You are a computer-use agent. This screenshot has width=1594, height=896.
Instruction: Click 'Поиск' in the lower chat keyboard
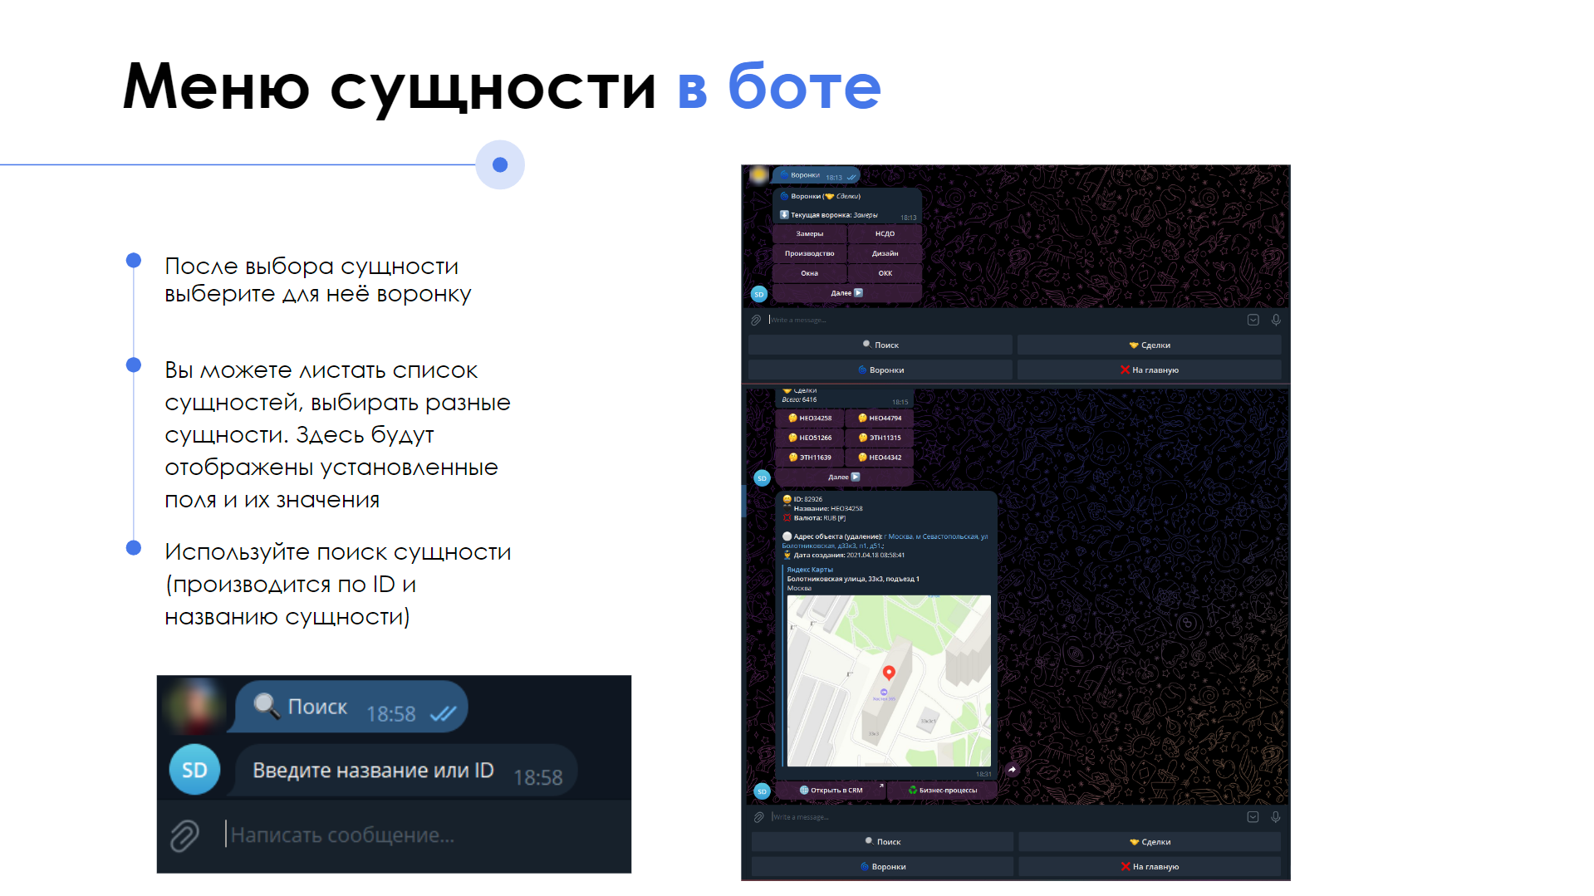point(882,842)
